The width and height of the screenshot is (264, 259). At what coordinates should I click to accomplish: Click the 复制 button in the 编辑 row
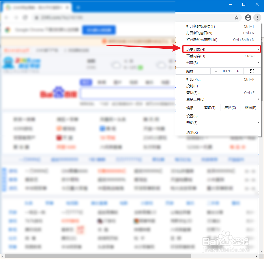pyautogui.click(x=230, y=107)
